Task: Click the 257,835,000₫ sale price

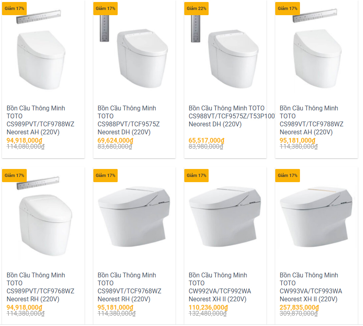Action: [x=299, y=307]
